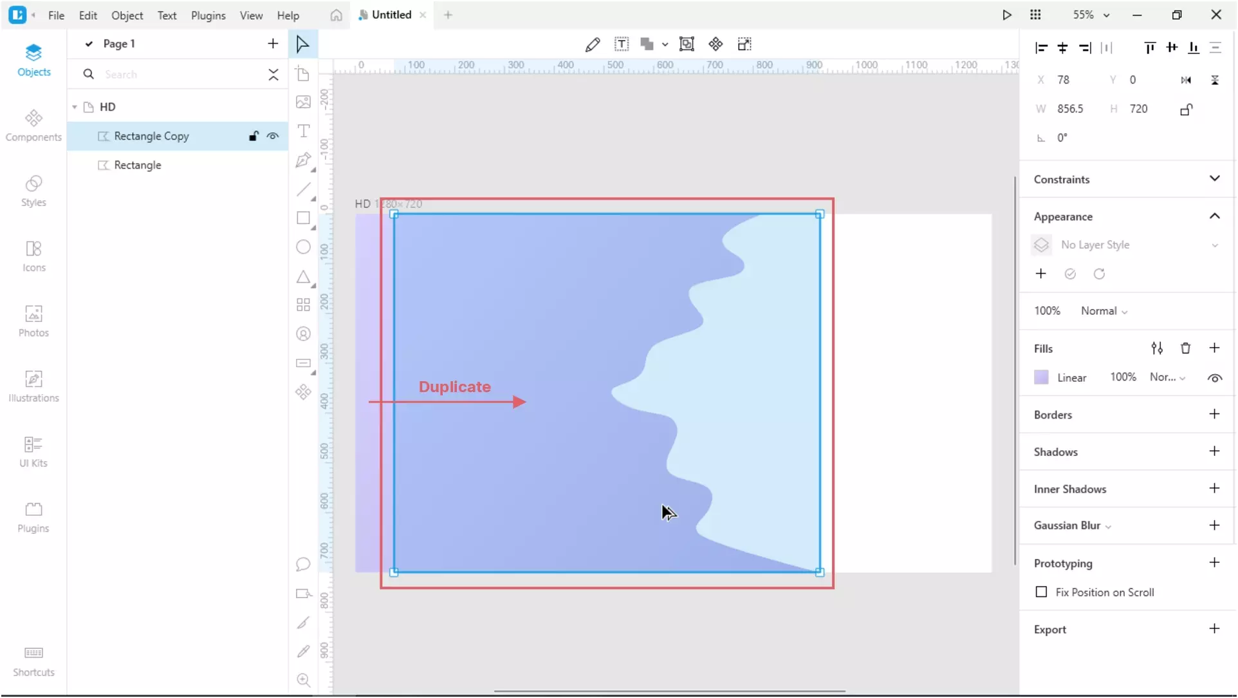Click the text box icon in top toolbar

coord(622,44)
